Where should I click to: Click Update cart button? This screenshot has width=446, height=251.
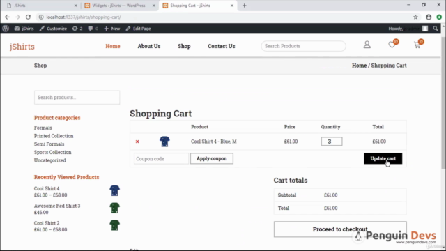click(383, 158)
